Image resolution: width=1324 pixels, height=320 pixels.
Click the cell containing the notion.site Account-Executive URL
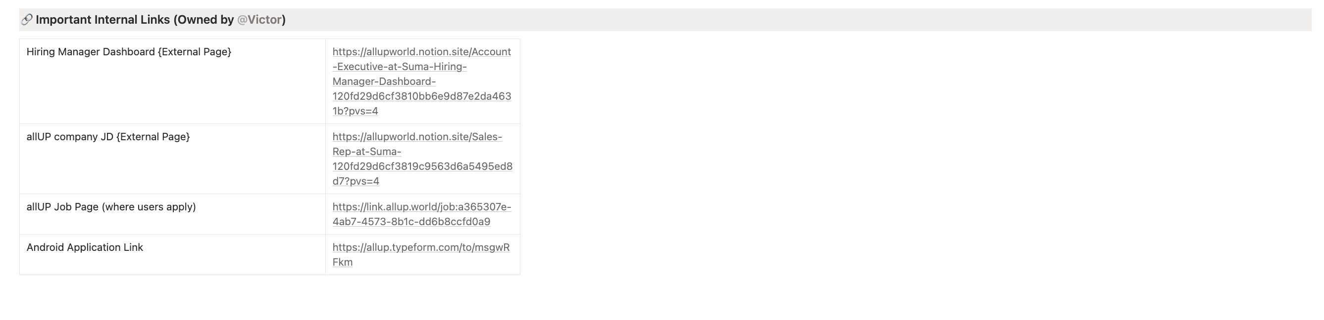click(422, 80)
